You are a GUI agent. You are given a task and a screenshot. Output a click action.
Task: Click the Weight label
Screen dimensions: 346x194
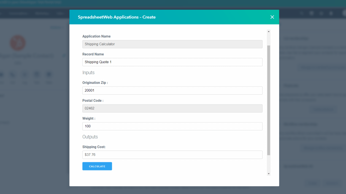click(89, 118)
